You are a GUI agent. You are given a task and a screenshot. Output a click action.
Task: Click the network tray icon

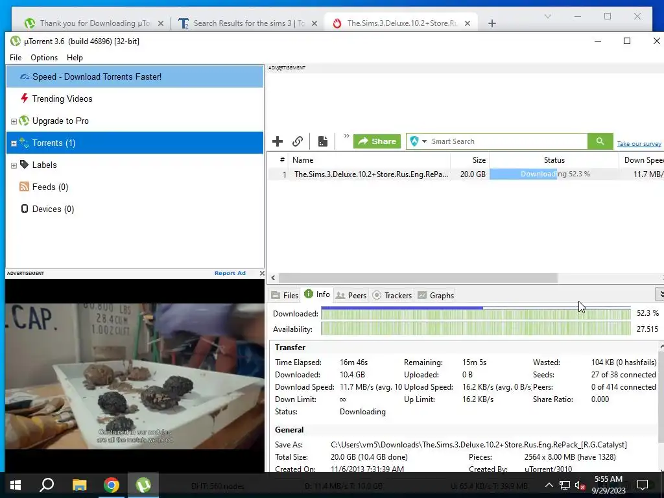(x=565, y=485)
